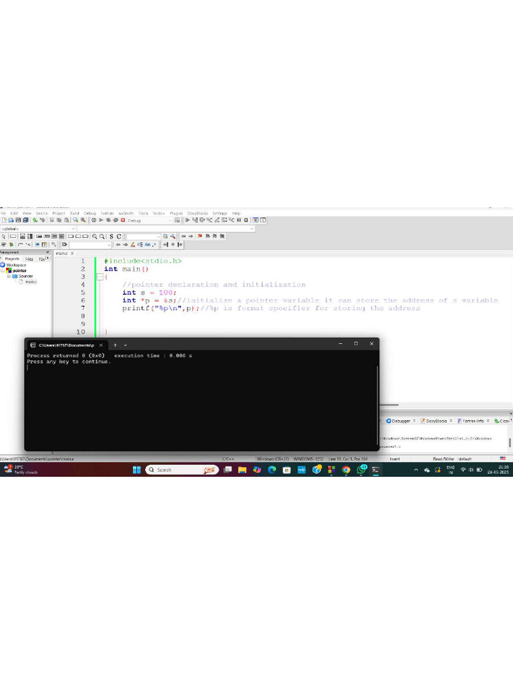Switch to the Debugger log tab
Image resolution: width=513 pixels, height=684 pixels.
click(x=401, y=421)
